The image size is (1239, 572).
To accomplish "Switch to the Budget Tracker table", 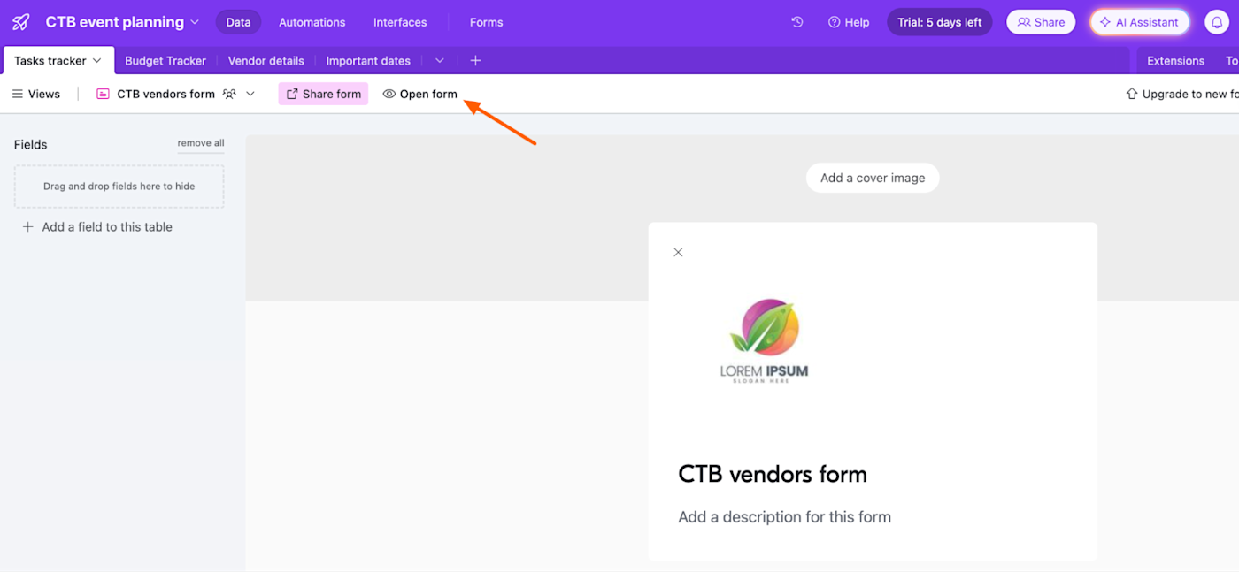I will click(x=165, y=60).
